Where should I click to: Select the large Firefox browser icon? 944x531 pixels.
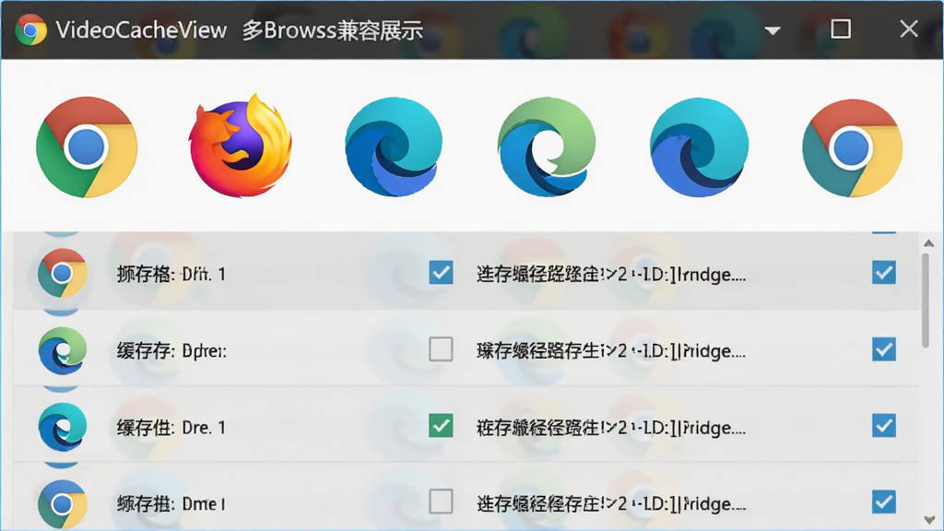(241, 146)
